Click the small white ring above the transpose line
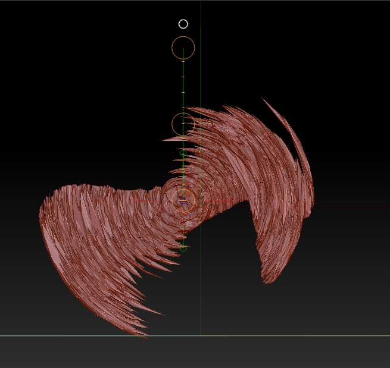 pos(183,24)
